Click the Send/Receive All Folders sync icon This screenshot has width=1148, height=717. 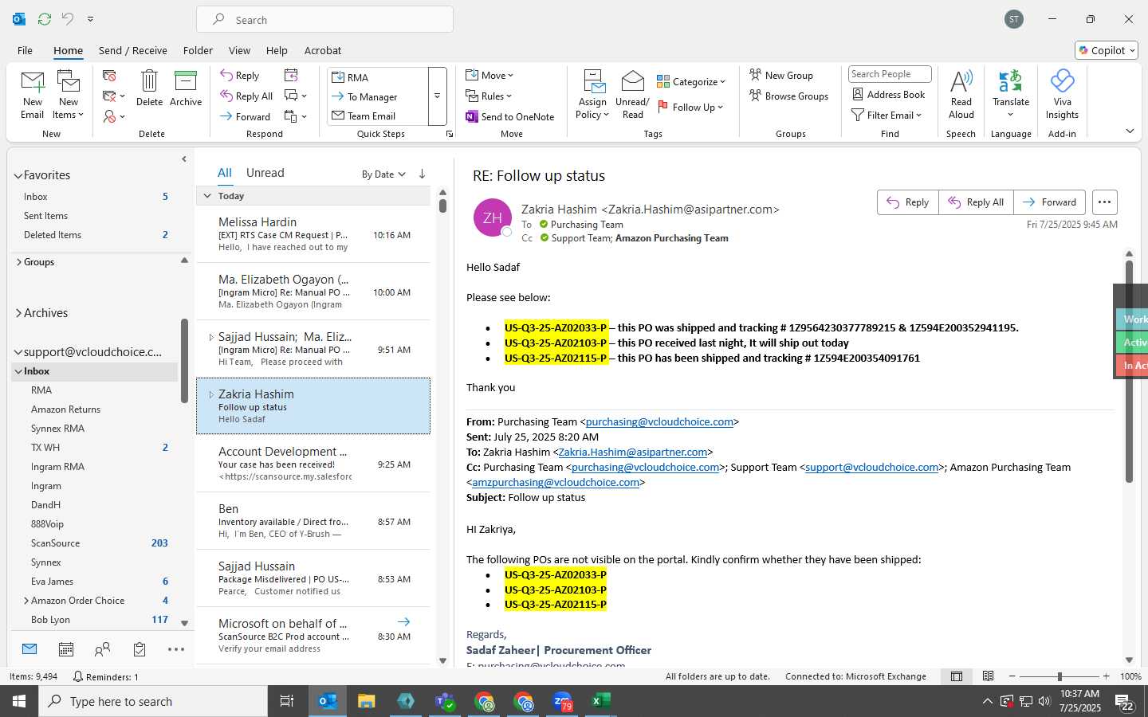pos(45,18)
